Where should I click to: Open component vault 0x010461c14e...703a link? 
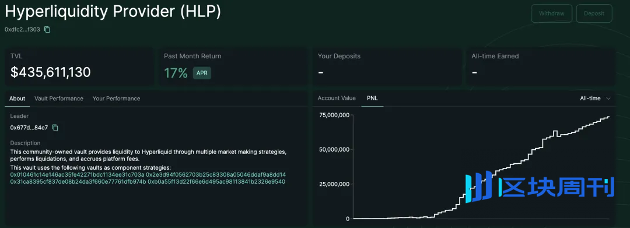(77, 174)
